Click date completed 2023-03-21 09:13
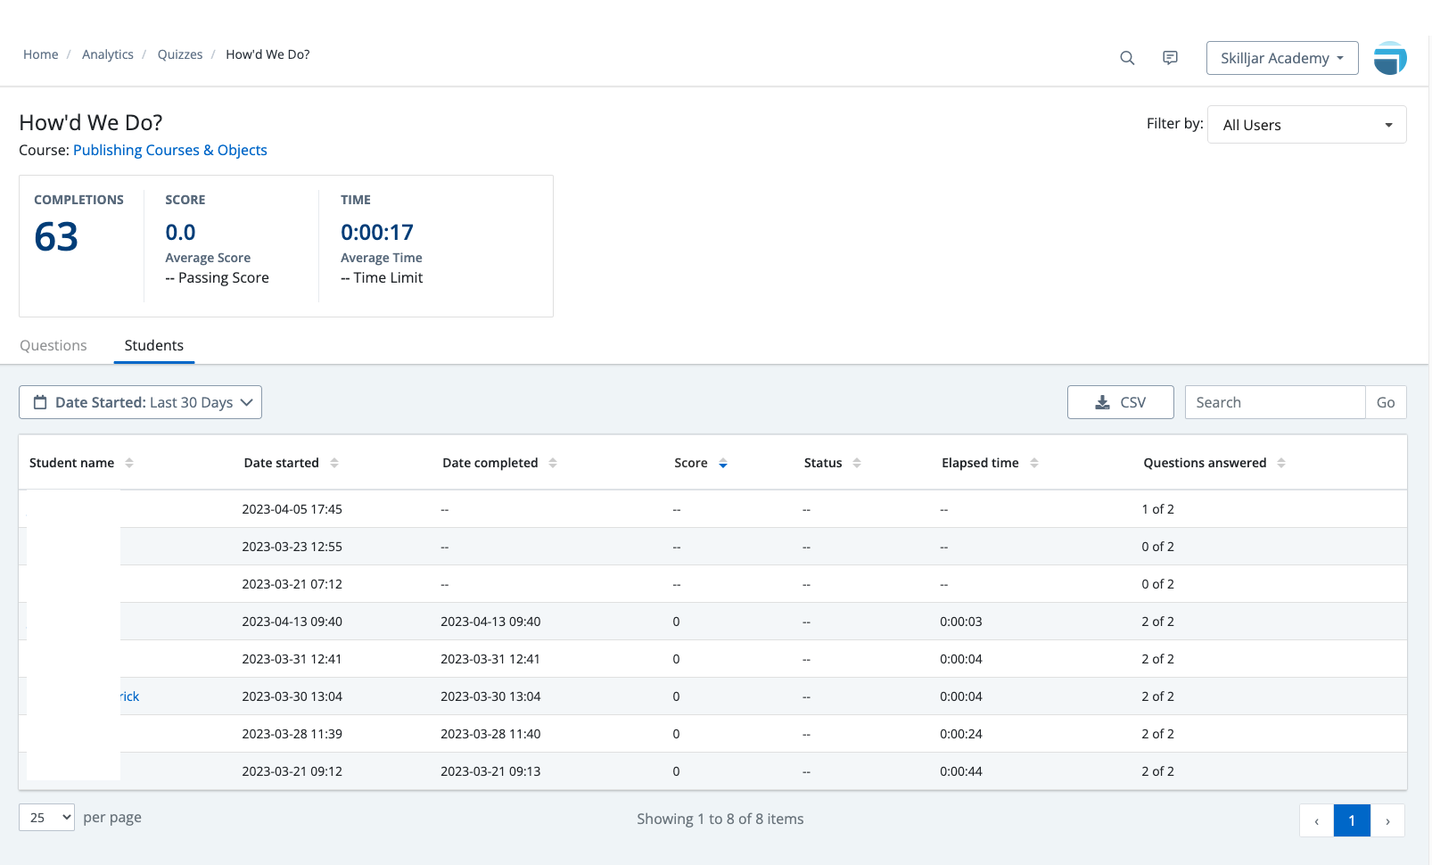This screenshot has height=865, width=1432. pyautogui.click(x=490, y=771)
